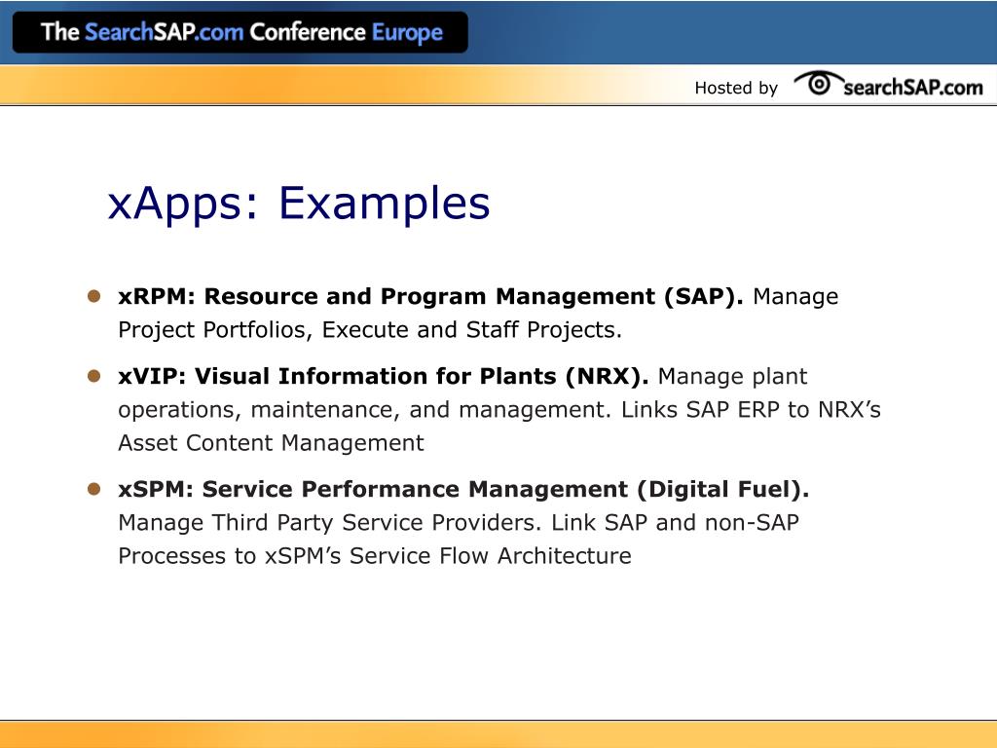The image size is (997, 748).
Task: Click the 'Asset Content Management' line
Action: point(271,443)
